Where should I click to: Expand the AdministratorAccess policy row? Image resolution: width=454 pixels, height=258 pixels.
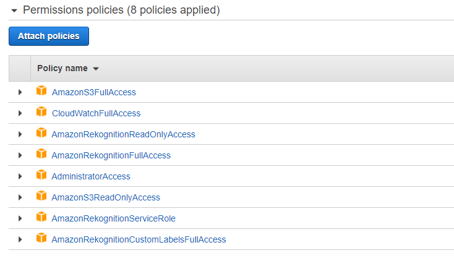tap(20, 176)
